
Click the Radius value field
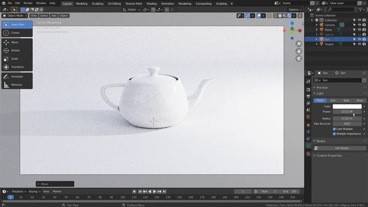347,118
